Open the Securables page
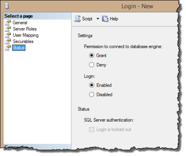The image size is (186, 156). coord(23,41)
